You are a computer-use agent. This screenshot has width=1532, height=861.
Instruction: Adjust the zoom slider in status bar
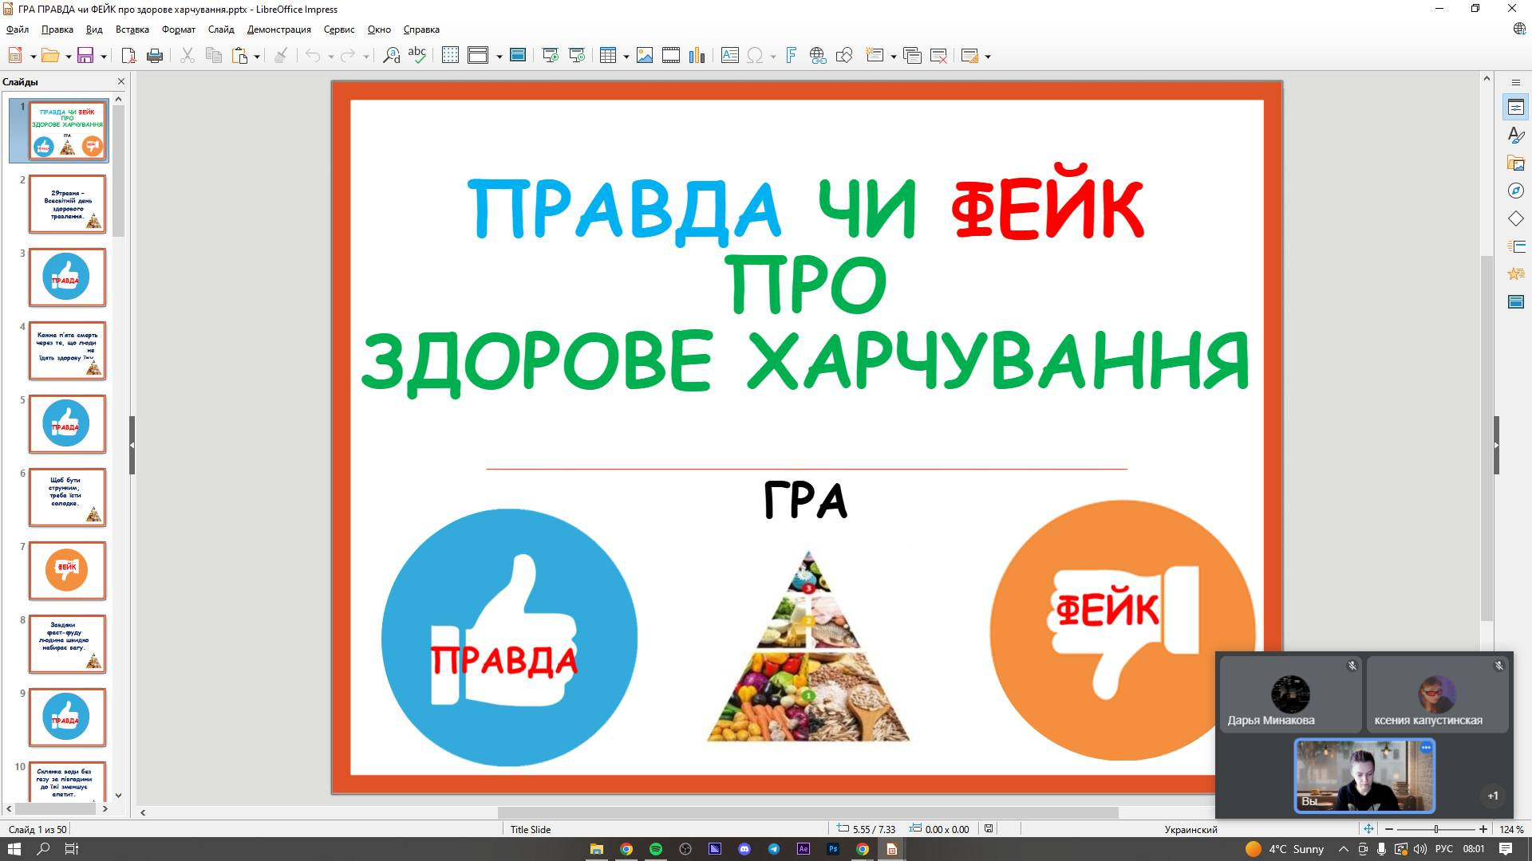pyautogui.click(x=1435, y=829)
